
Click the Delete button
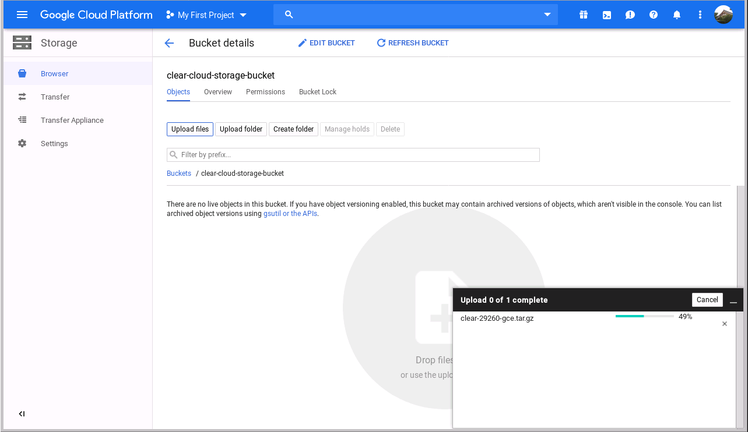coord(390,129)
